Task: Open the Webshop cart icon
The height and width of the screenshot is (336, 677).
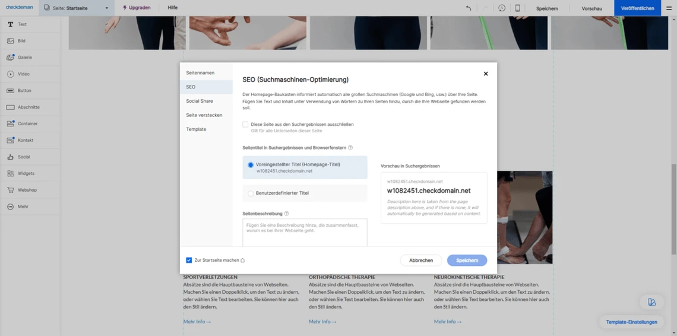Action: [x=10, y=190]
